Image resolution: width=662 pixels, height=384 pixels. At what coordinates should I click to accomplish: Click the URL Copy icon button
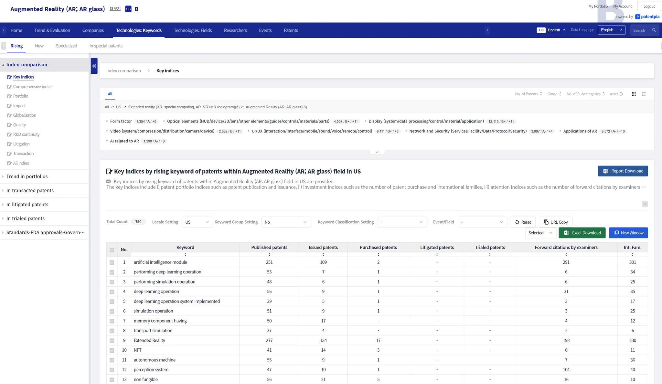coord(555,222)
